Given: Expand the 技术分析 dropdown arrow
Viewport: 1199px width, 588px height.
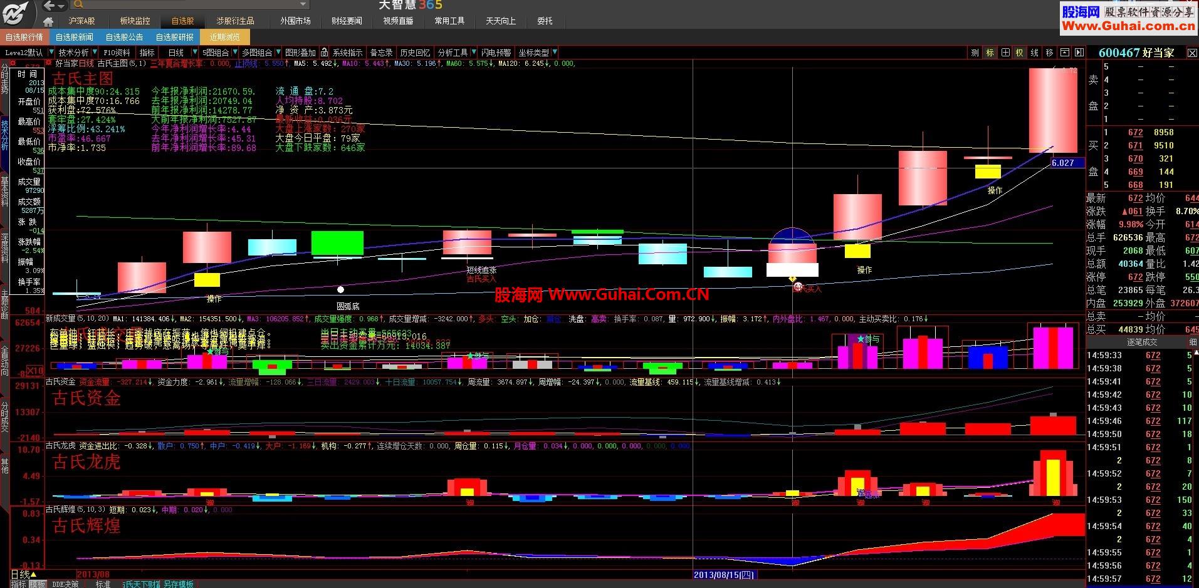Looking at the screenshot, I should pyautogui.click(x=95, y=53).
